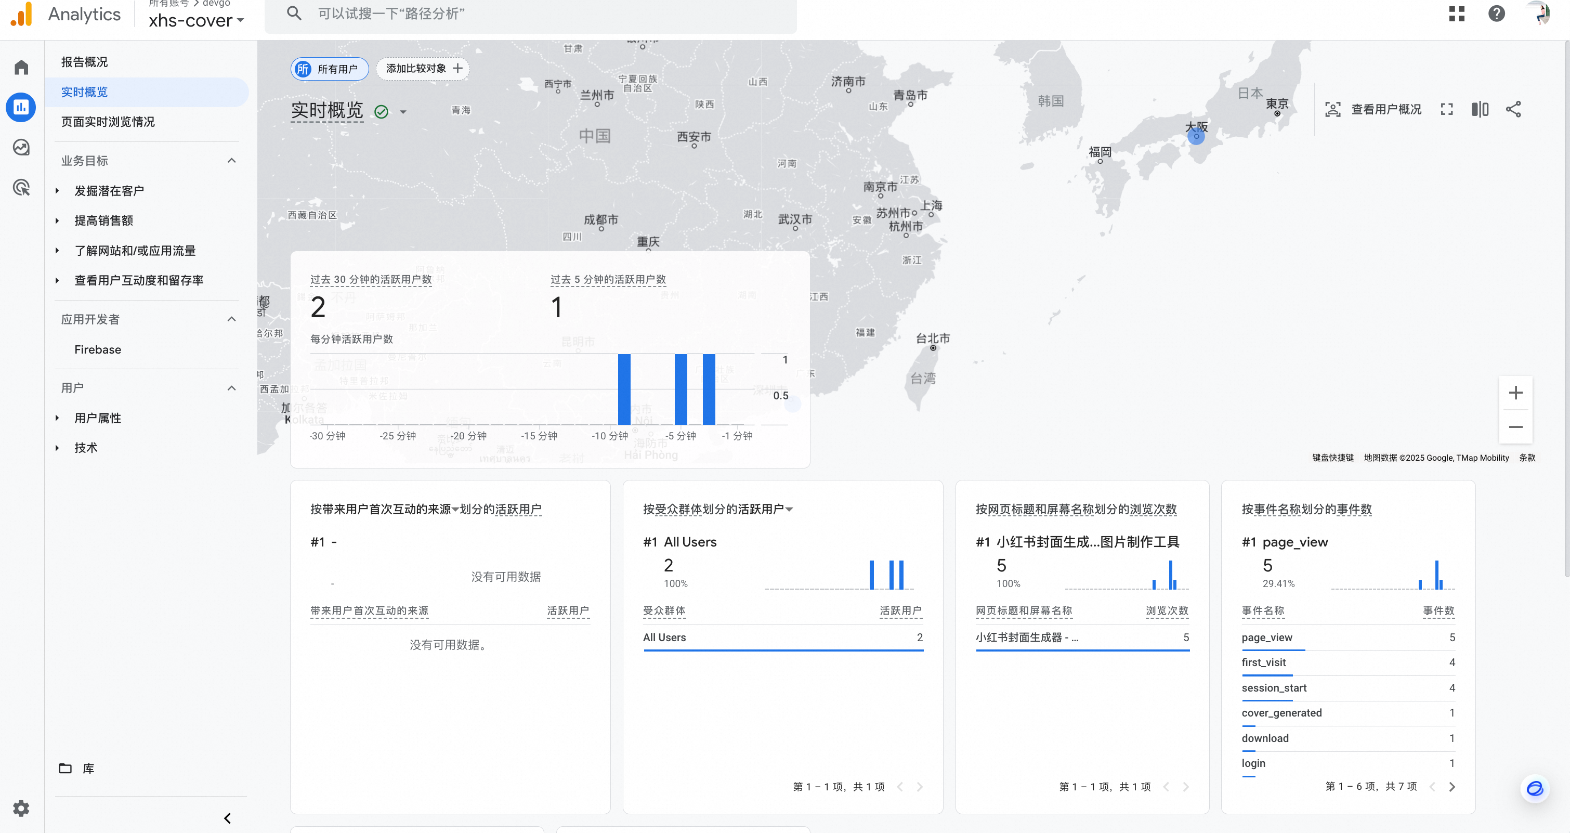Go to next page of events card
Viewport: 1570px width, 833px height.
1453,787
